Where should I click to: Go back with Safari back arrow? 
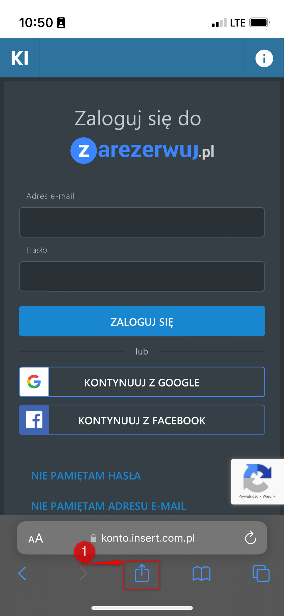[22, 573]
